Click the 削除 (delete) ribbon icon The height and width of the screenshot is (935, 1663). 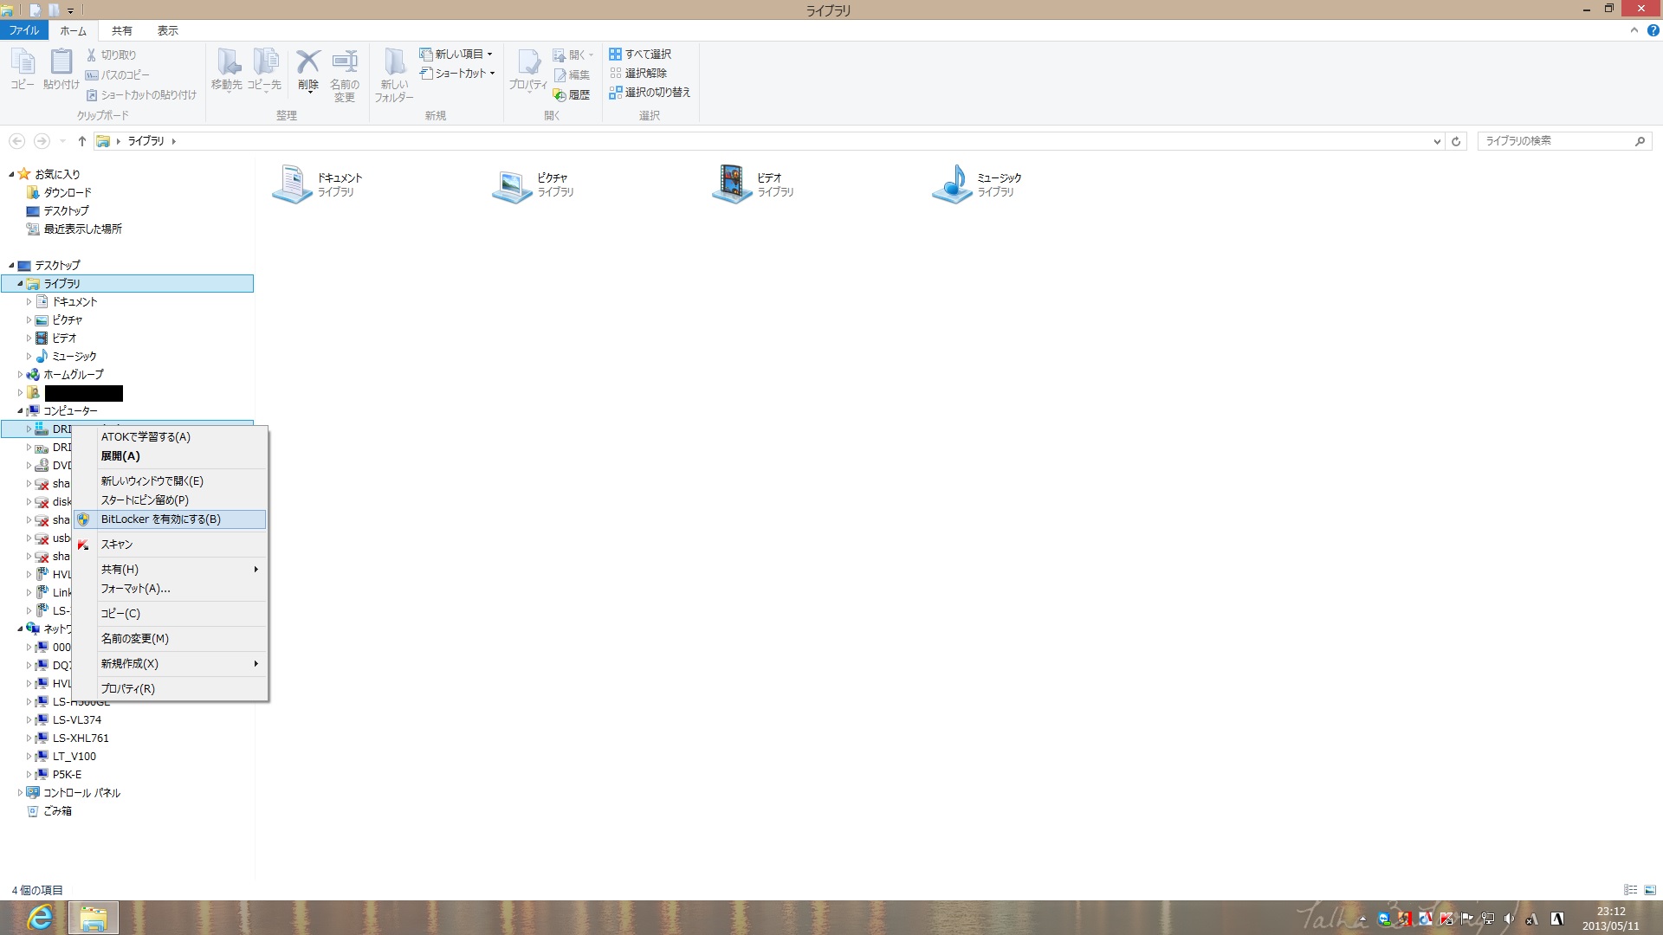coord(307,62)
